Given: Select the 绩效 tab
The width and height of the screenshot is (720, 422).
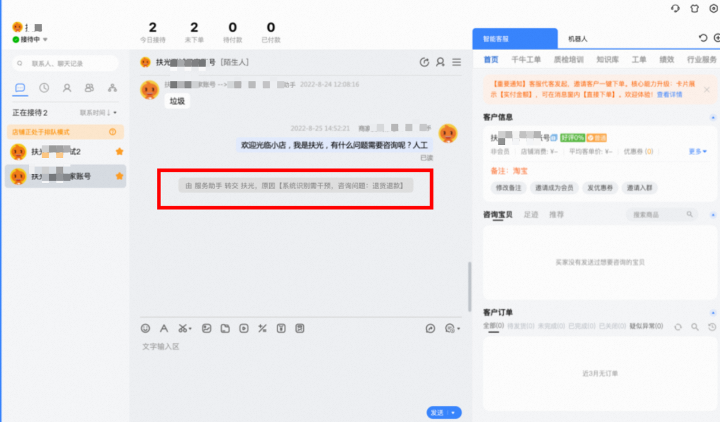Looking at the screenshot, I should (x=667, y=59).
